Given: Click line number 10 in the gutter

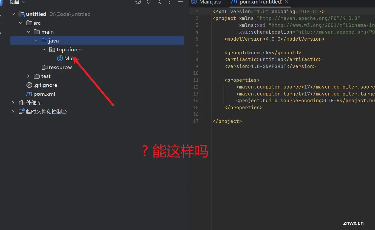Looking at the screenshot, I should (196, 73).
